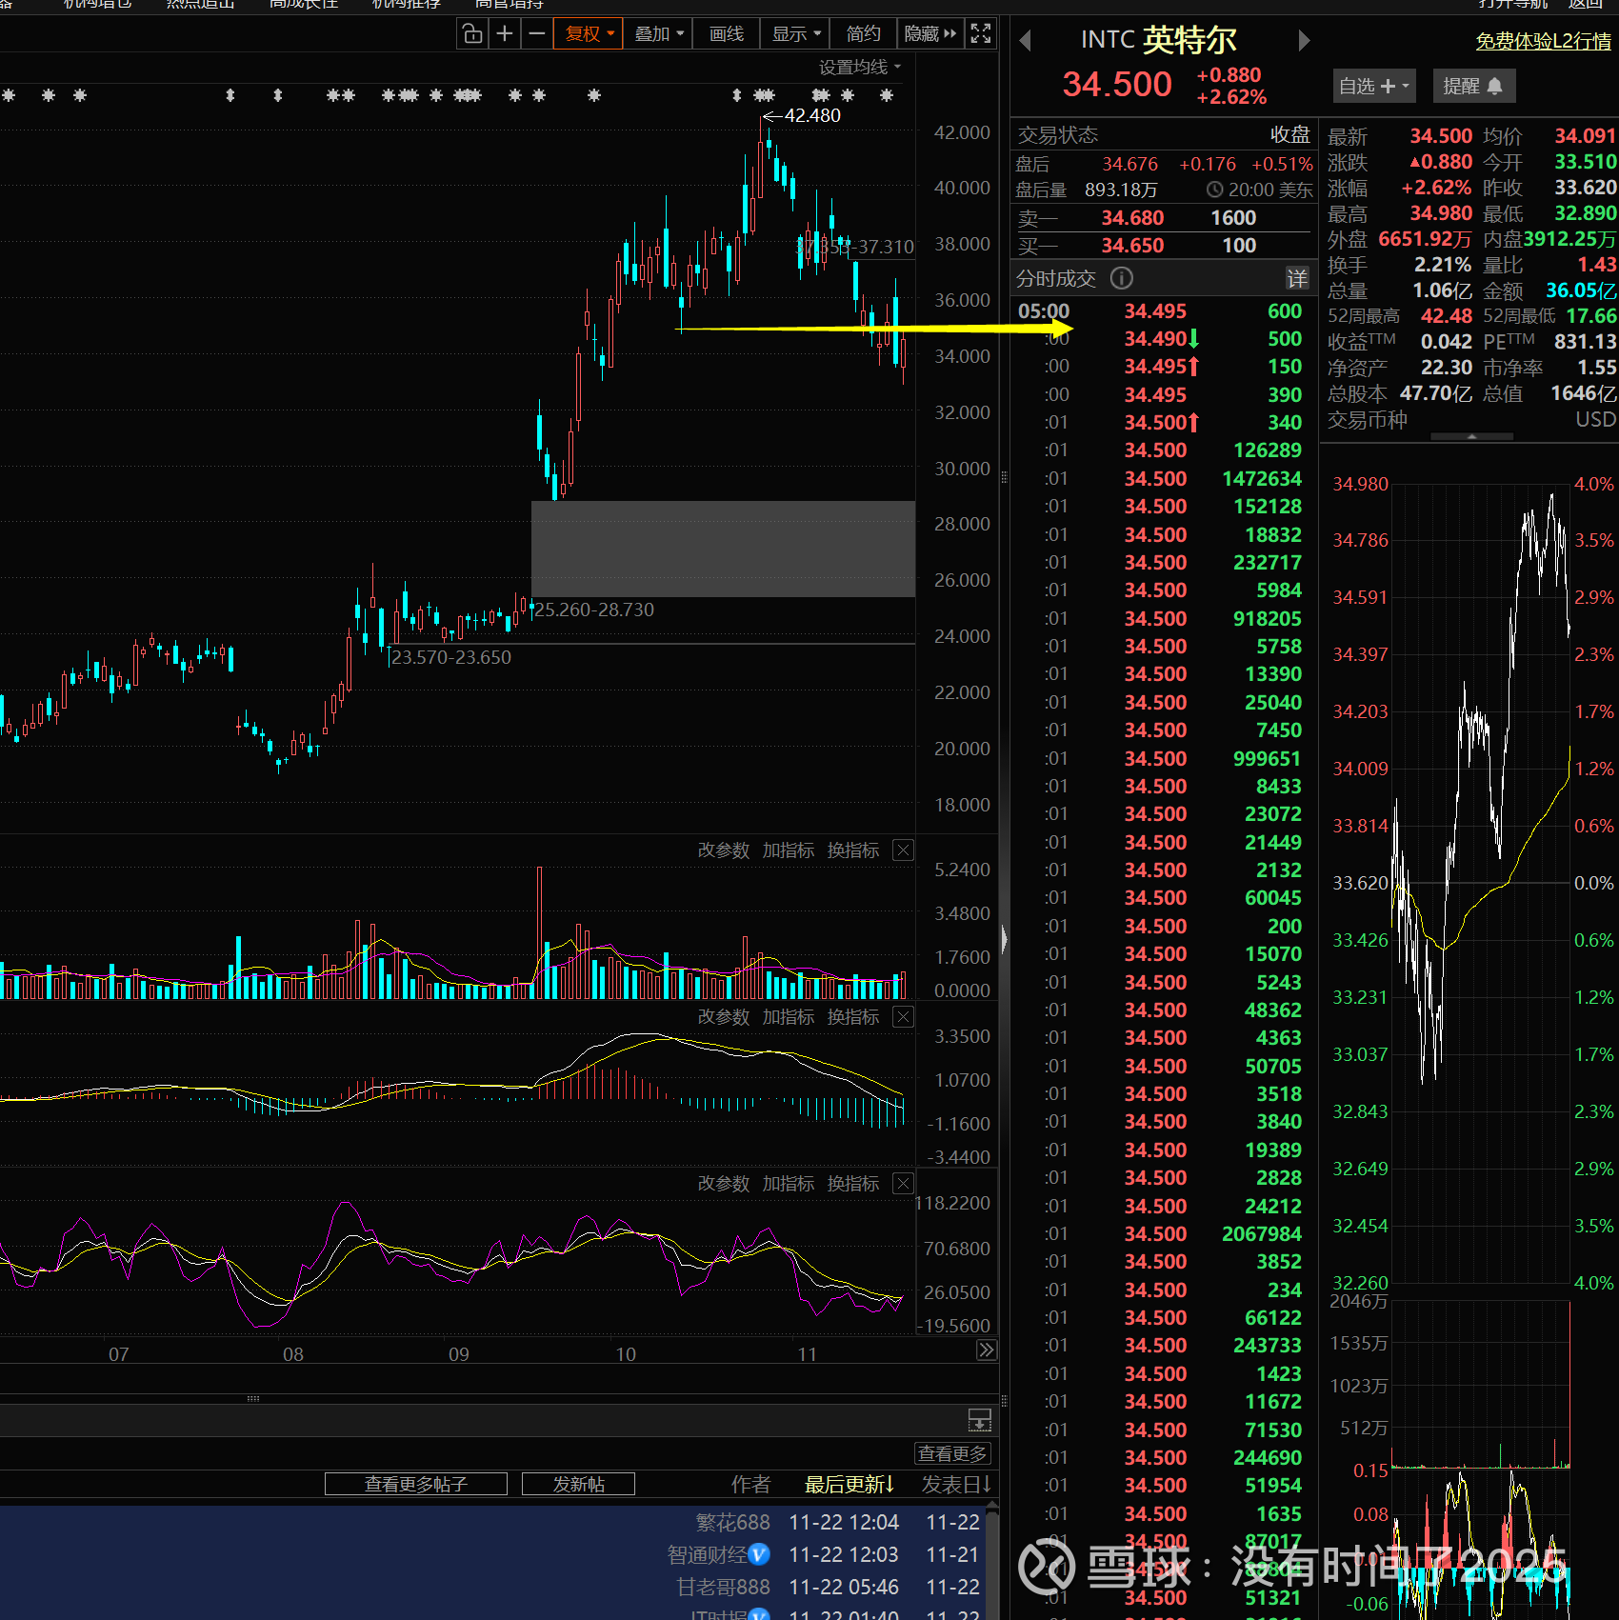
Task: Jump to latest bars with double-arrow icon
Action: tap(987, 1350)
